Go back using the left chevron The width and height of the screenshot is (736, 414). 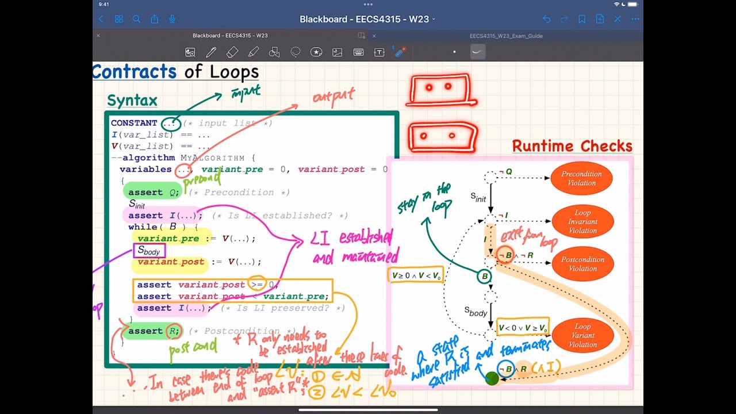click(101, 19)
